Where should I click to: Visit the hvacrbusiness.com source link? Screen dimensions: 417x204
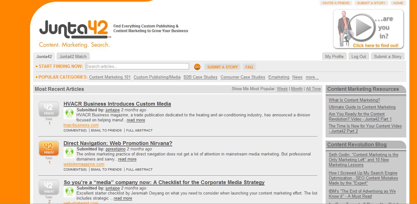coord(81,125)
